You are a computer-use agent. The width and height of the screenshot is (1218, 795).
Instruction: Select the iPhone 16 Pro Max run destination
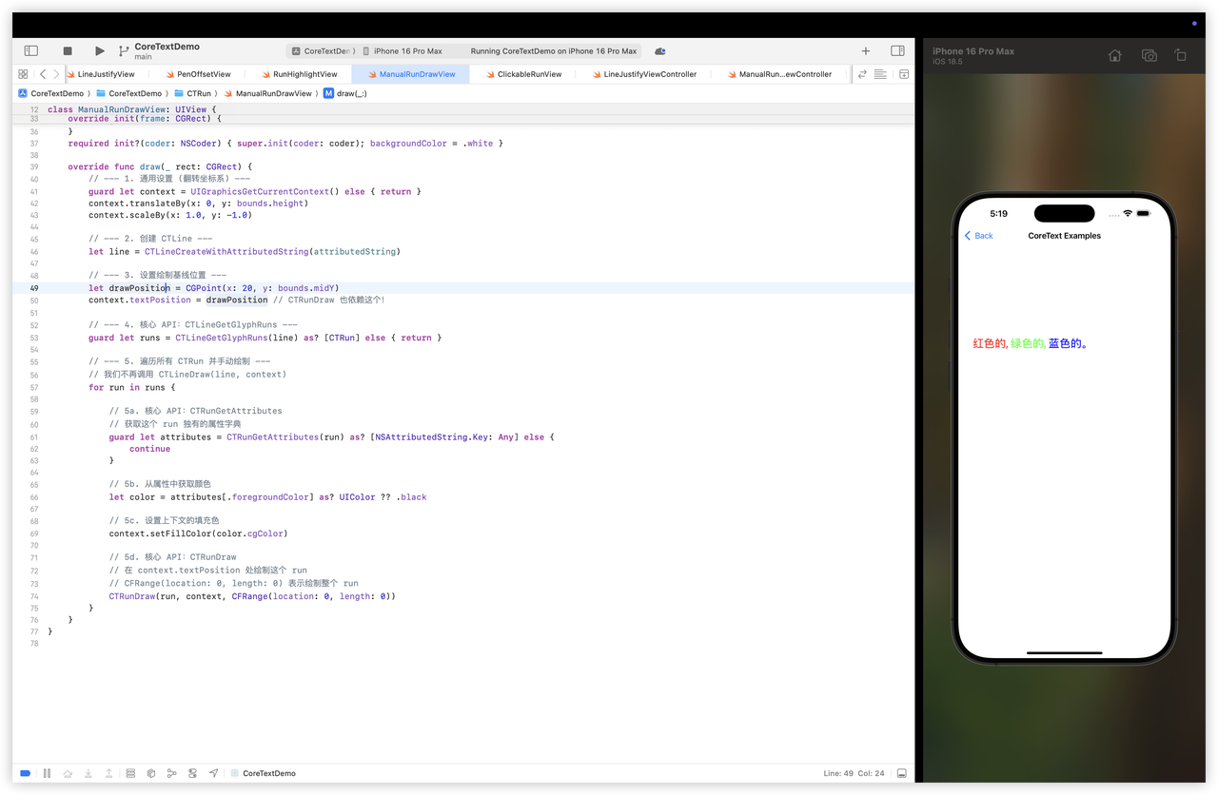point(403,51)
